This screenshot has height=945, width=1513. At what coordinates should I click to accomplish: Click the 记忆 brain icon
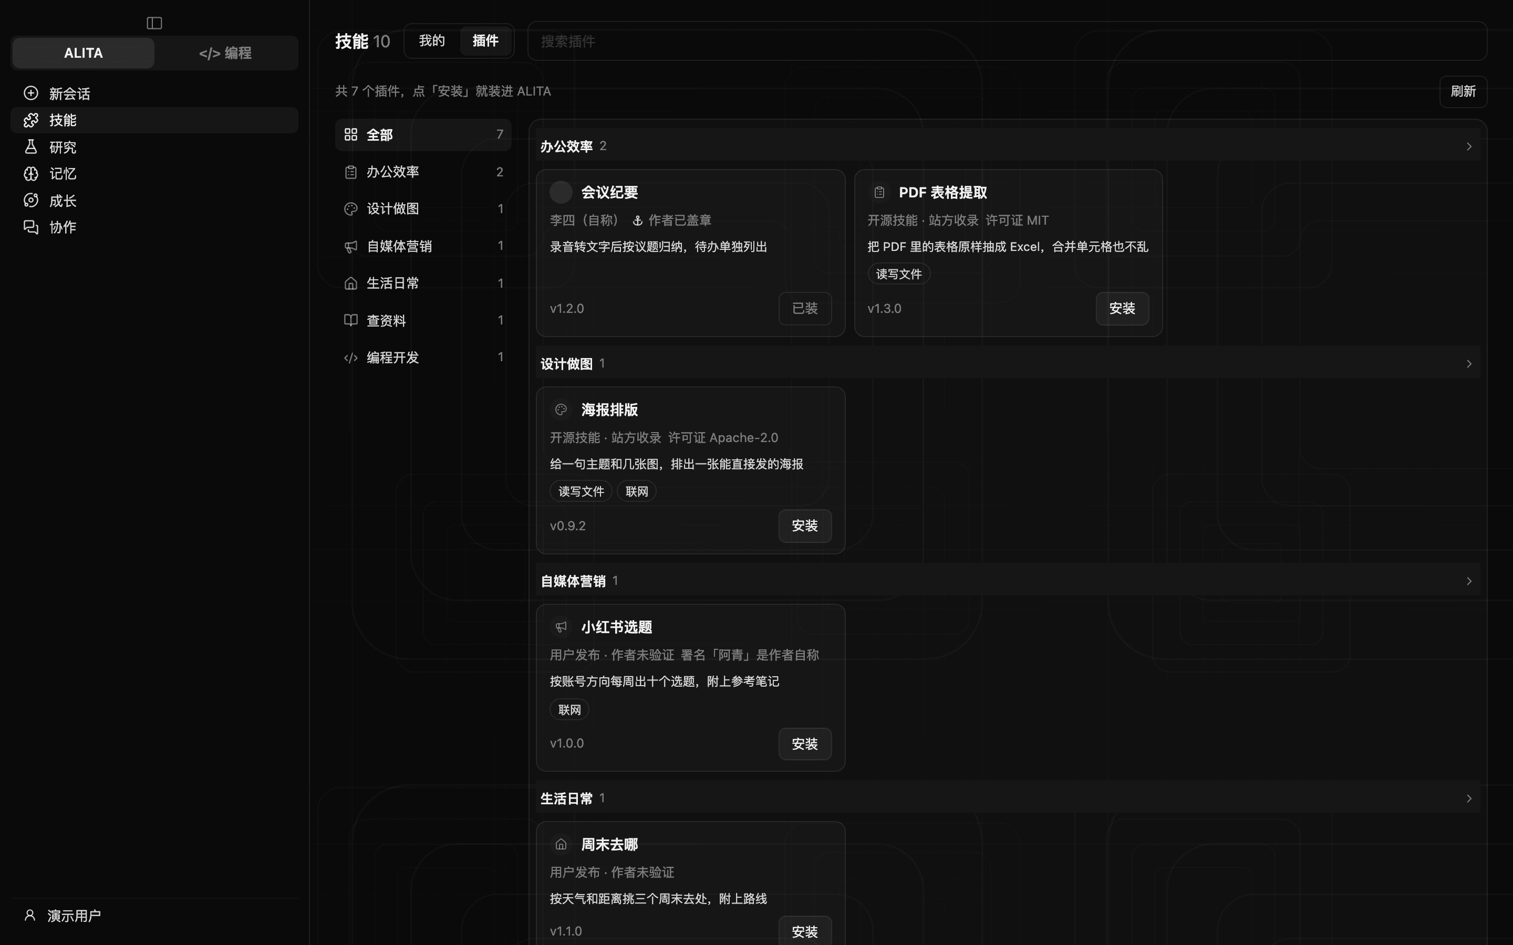tap(30, 174)
